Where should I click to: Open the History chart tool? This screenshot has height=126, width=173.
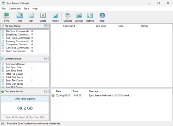point(55,15)
